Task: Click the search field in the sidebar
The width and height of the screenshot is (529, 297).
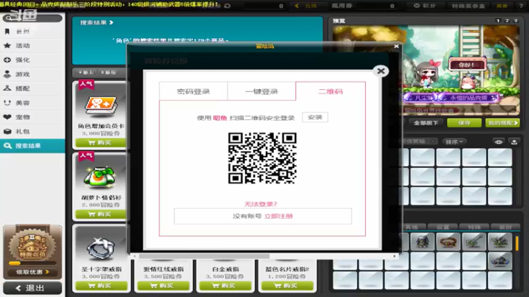Action: [32, 18]
